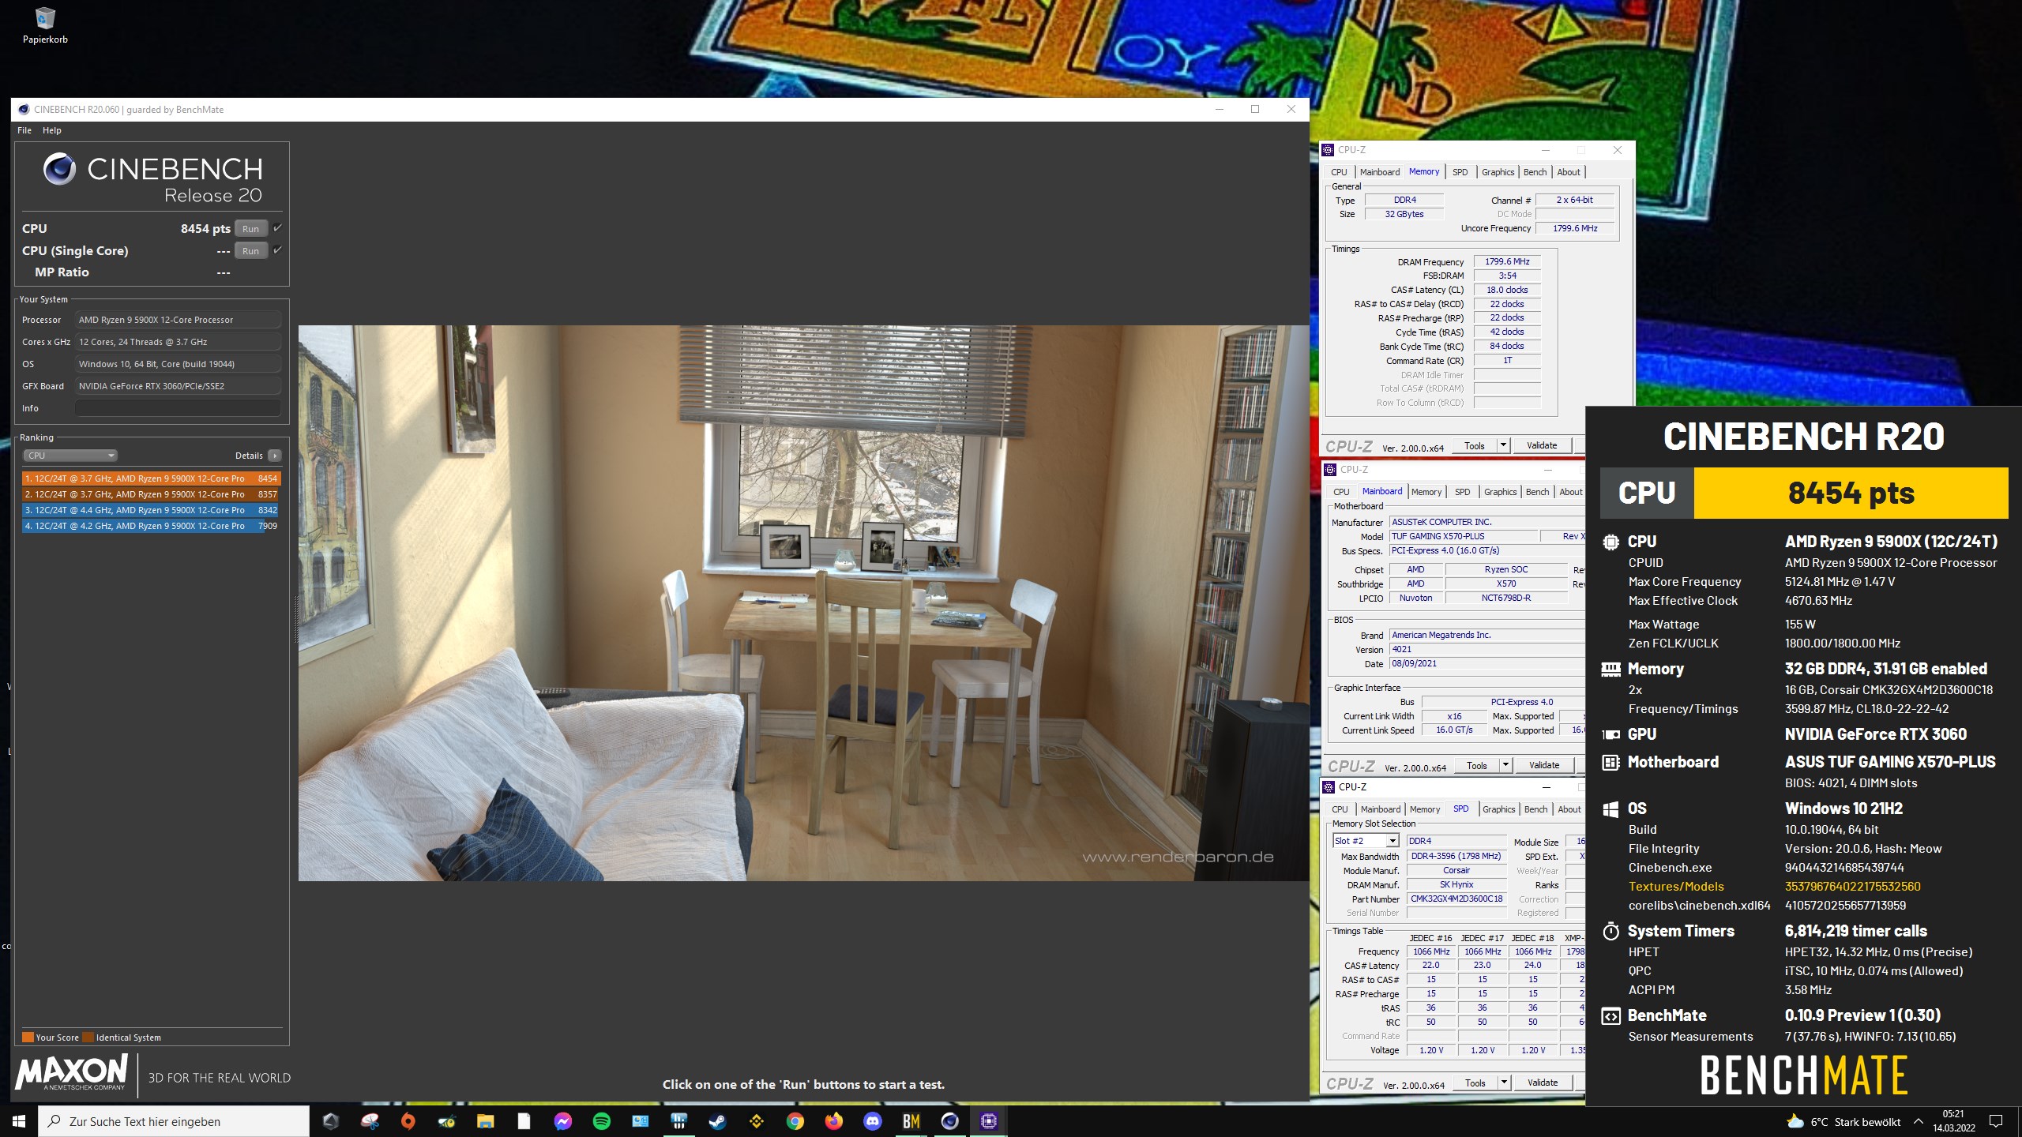The height and width of the screenshot is (1137, 2022).
Task: Click the Processor field AMD Ryzen 9 5900X
Action: [178, 320]
